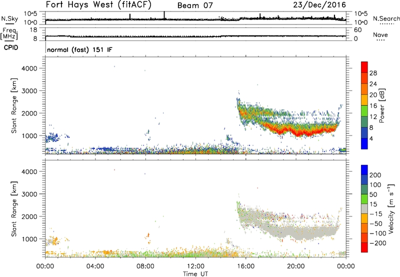Viewport: 400px width, 277px height.
Task: Click the '12:00' time tick label
Action: 195,266
